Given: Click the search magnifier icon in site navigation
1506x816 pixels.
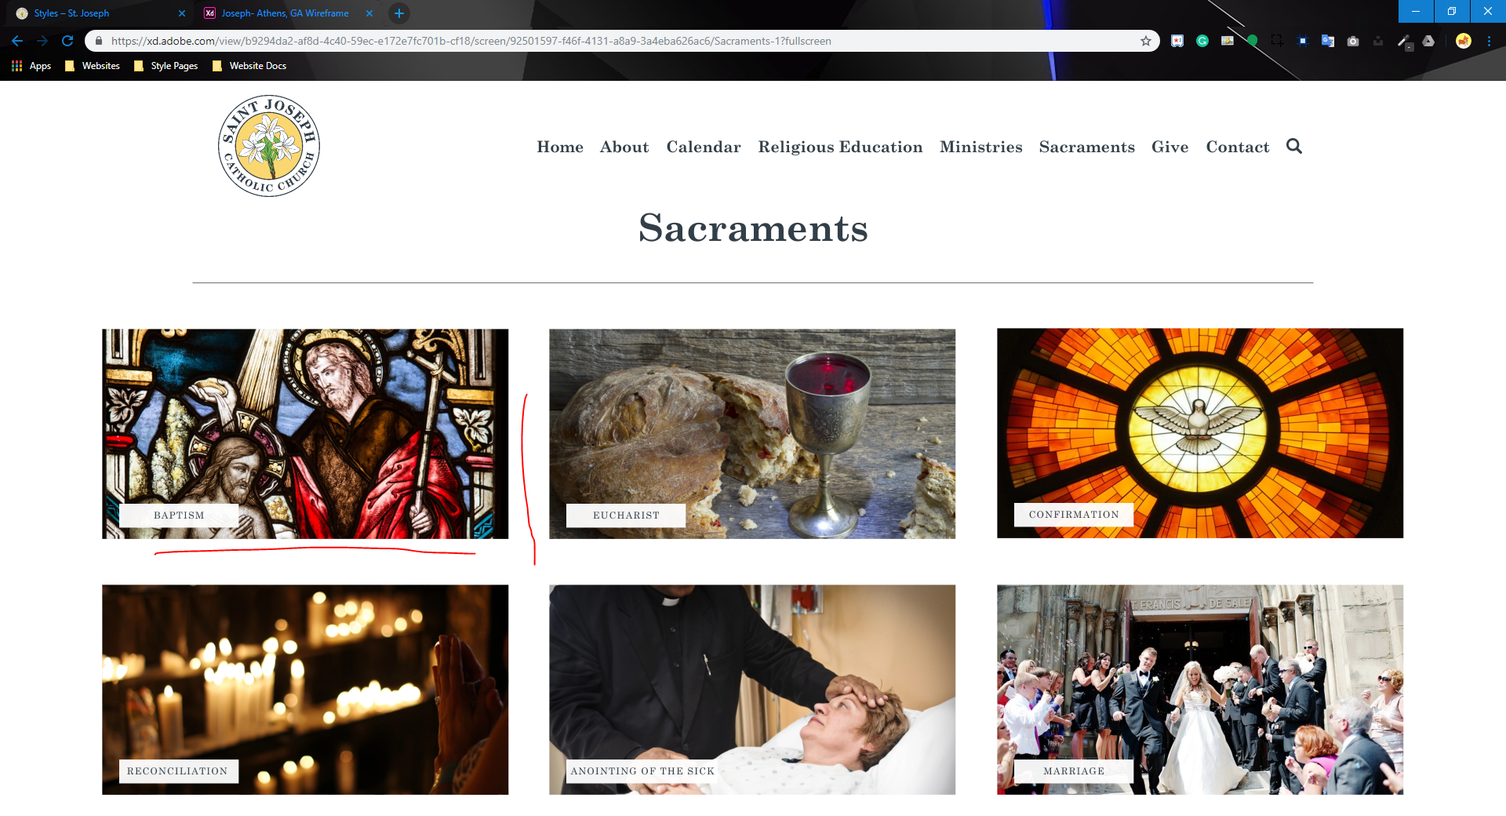Looking at the screenshot, I should [x=1294, y=146].
